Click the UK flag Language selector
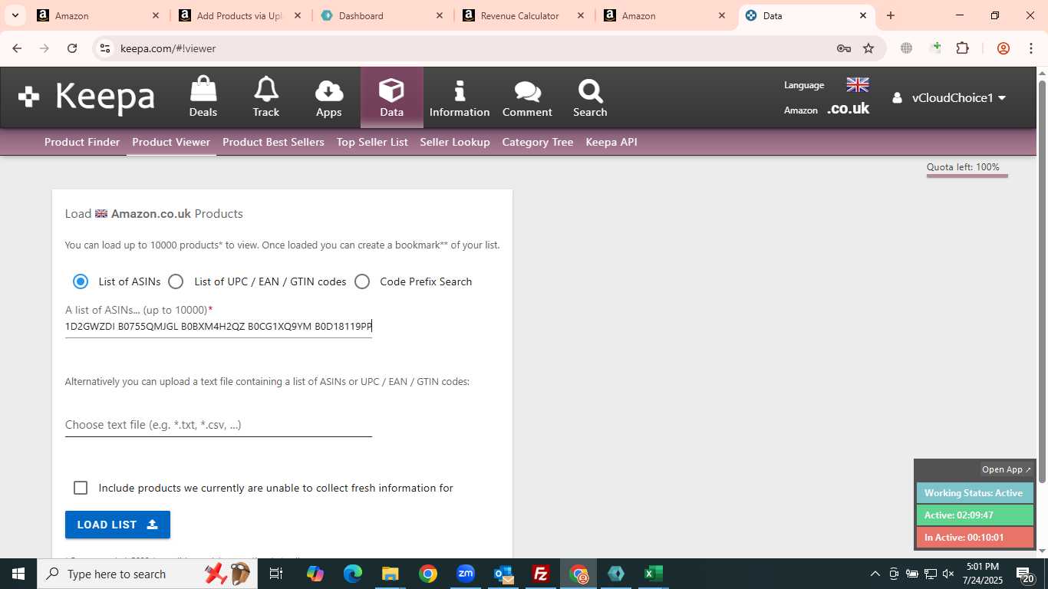 [x=857, y=85]
